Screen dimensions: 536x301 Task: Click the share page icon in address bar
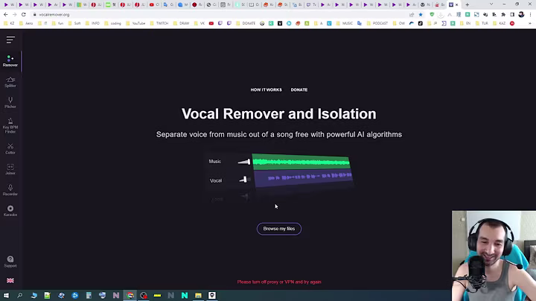[412, 15]
